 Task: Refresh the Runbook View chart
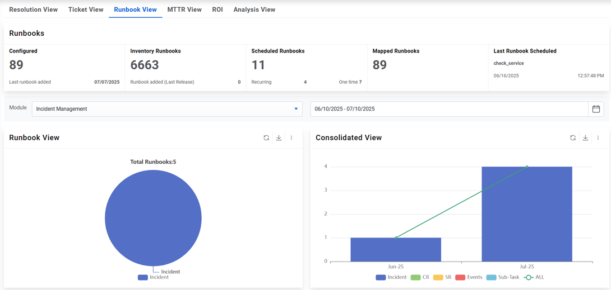pyautogui.click(x=266, y=137)
